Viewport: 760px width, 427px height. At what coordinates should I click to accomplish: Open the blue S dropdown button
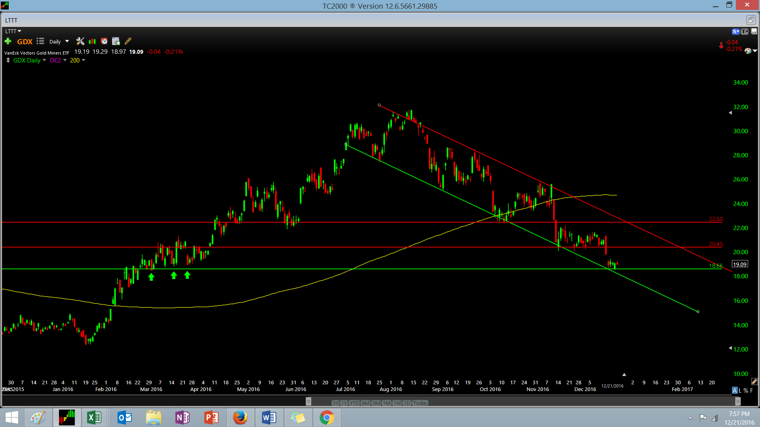point(736,32)
